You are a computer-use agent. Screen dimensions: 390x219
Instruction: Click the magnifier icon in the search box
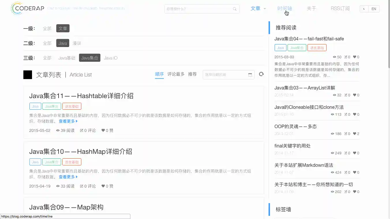click(x=235, y=9)
